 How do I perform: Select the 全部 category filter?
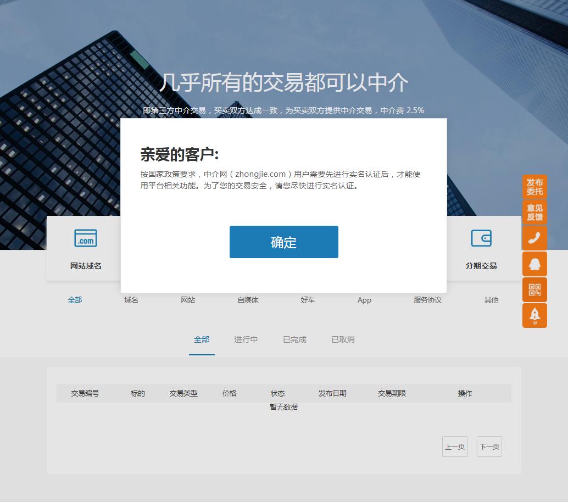click(75, 300)
